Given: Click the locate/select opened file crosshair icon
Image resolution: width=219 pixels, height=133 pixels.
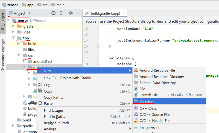Looking at the screenshot, I should tap(54, 13).
